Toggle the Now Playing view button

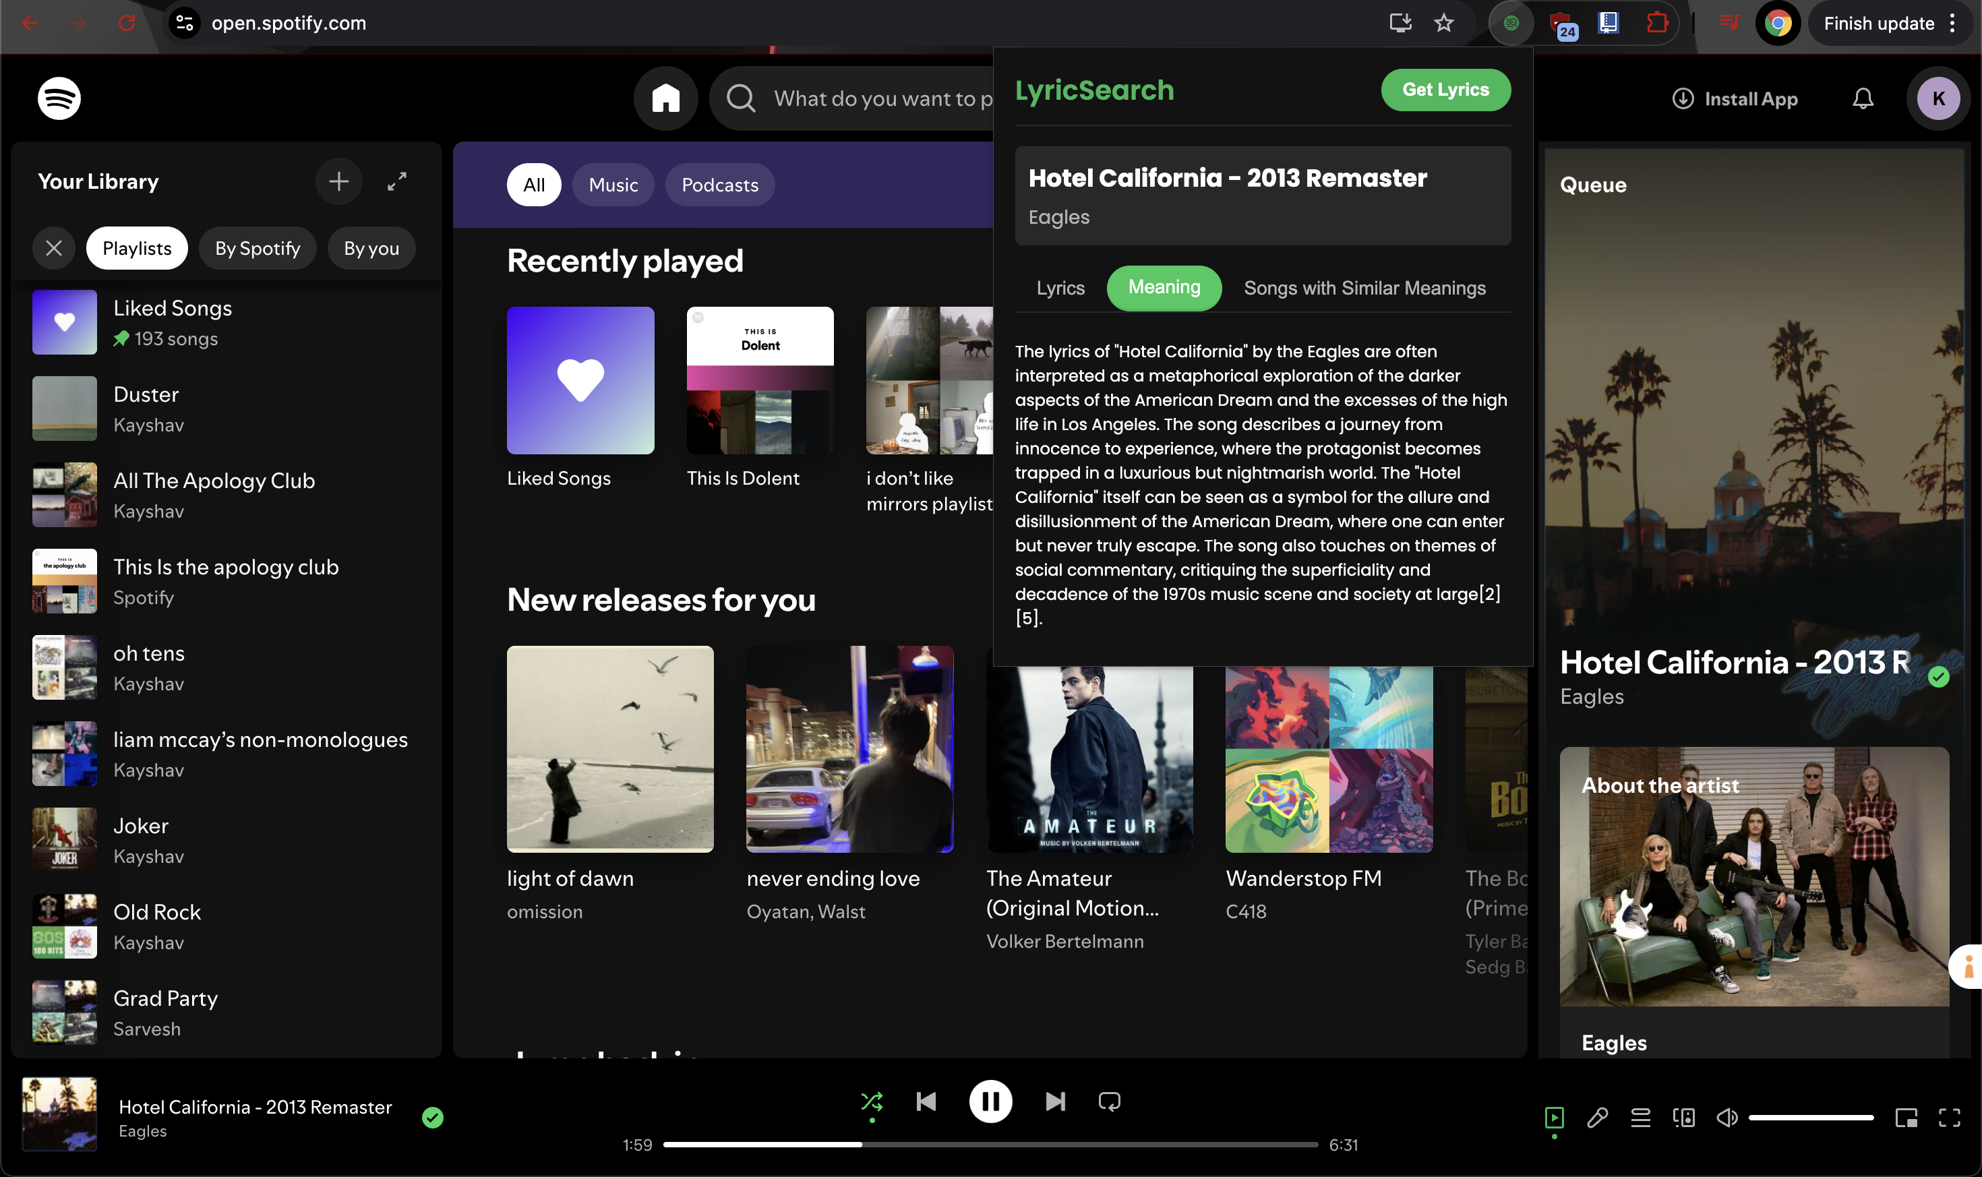pos(1554,1118)
